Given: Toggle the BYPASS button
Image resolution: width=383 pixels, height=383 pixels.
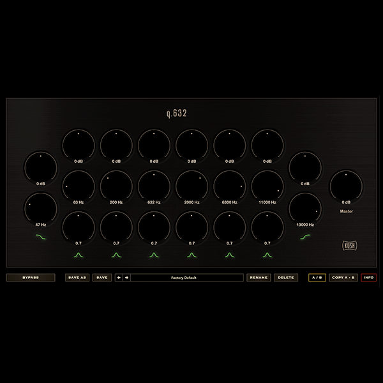Looking at the screenshot, I should [x=31, y=278].
